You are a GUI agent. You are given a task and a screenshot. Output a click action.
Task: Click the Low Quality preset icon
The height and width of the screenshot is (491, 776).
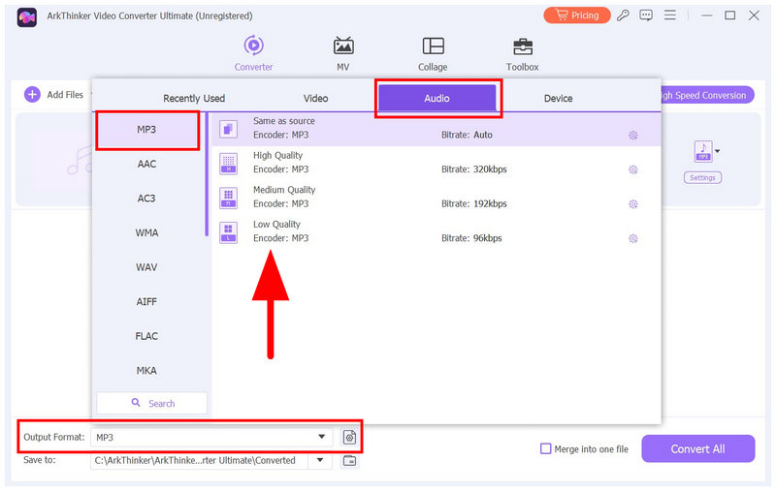[228, 232]
